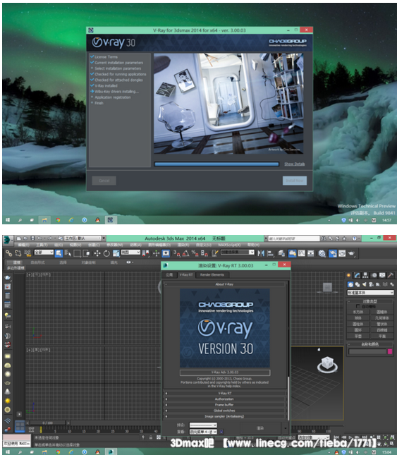Click the Angle Snap toggle icon

click(185, 253)
